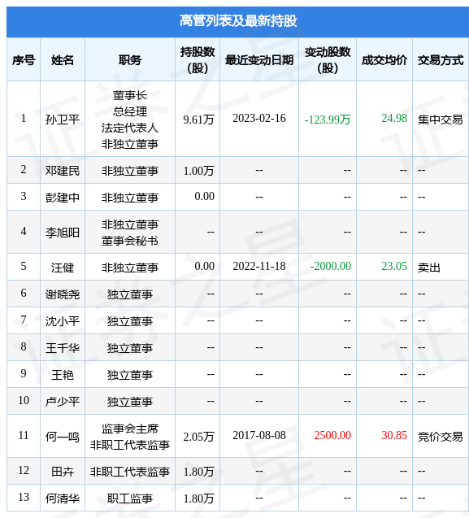Click the name 沈小平

63,320
